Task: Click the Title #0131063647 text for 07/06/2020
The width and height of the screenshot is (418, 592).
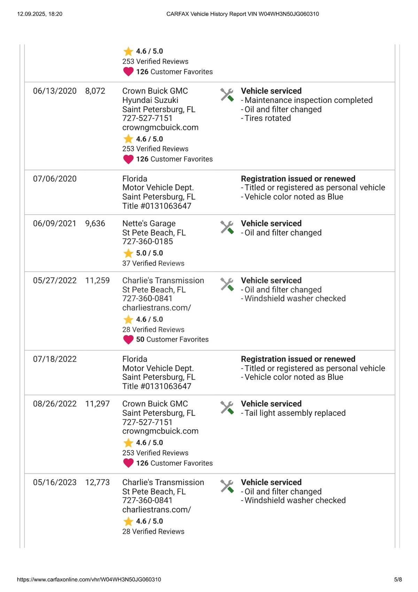Action: (157, 206)
